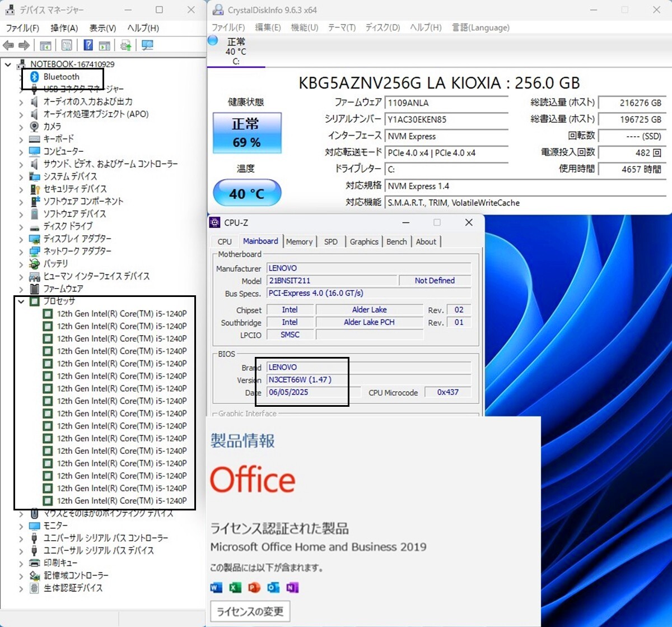The height and width of the screenshot is (627, 672).
Task: Expand the ディスク ドライブ category
Action: click(x=21, y=227)
